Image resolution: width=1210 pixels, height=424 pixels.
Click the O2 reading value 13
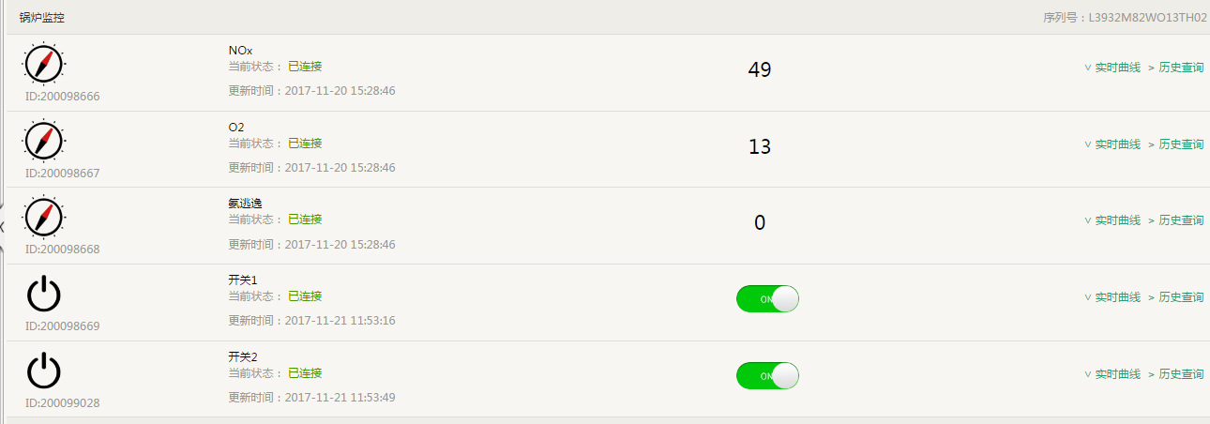760,146
